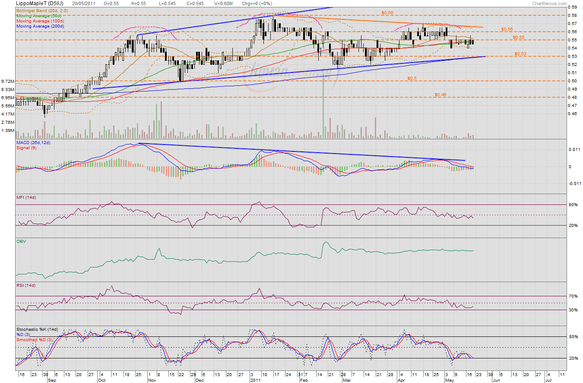Select the MFI (14d) indicator label
Viewport: 583px width, 383px height.
26,198
